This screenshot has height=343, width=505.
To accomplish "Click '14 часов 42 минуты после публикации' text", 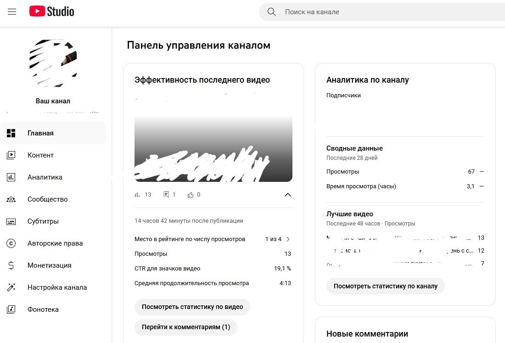I will (189, 220).
